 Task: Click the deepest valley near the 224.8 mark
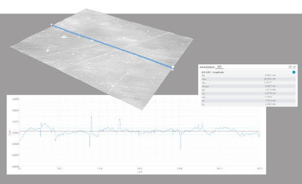pos(181,148)
